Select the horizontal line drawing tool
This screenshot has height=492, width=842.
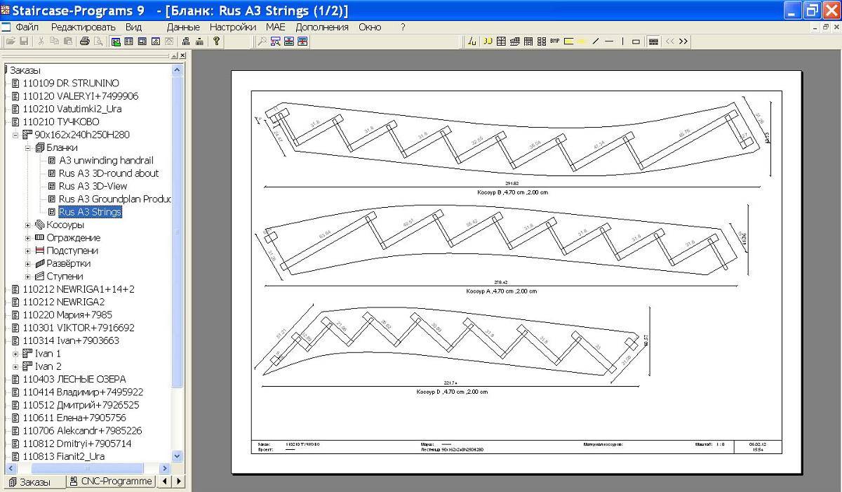point(609,41)
